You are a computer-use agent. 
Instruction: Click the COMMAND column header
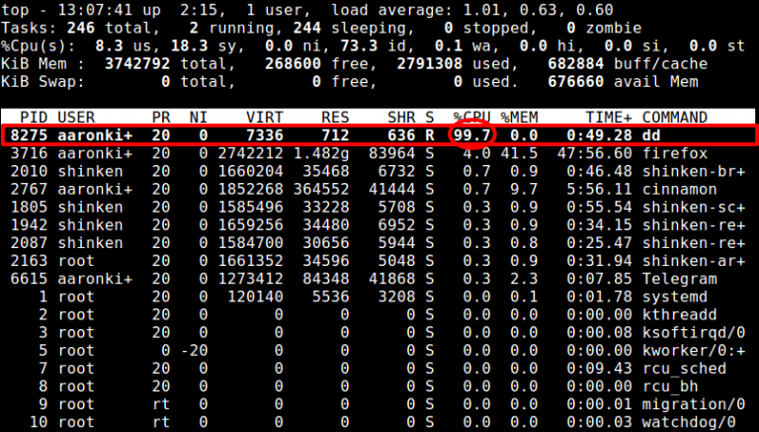point(675,118)
